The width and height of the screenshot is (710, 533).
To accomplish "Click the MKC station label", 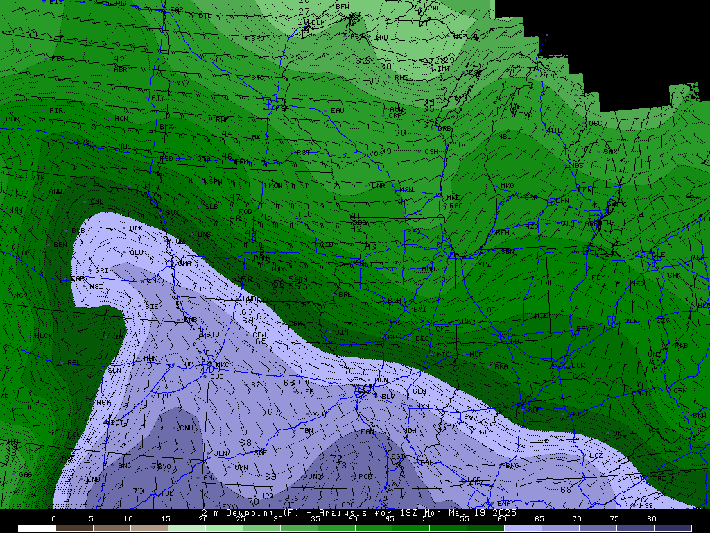I will click(x=222, y=365).
